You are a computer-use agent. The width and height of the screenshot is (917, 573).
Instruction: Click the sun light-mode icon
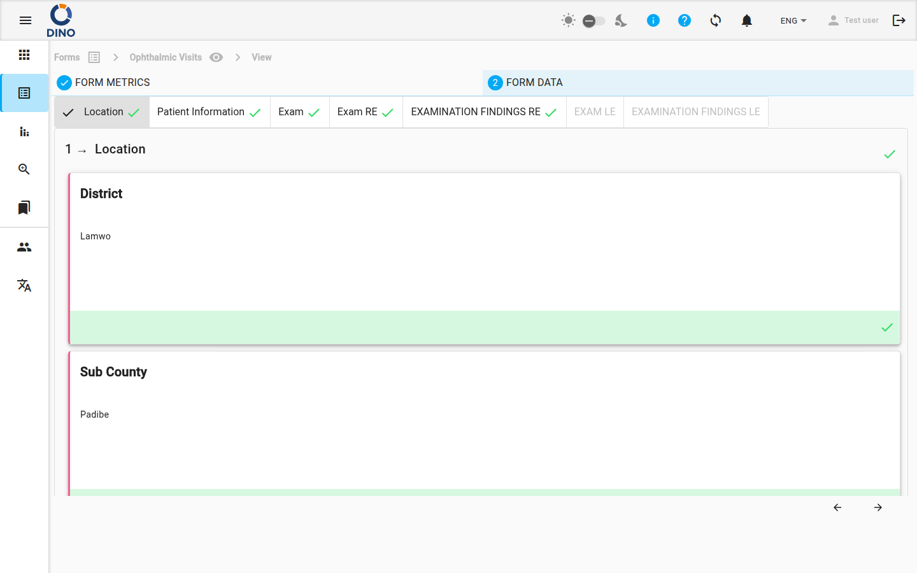[x=569, y=20]
